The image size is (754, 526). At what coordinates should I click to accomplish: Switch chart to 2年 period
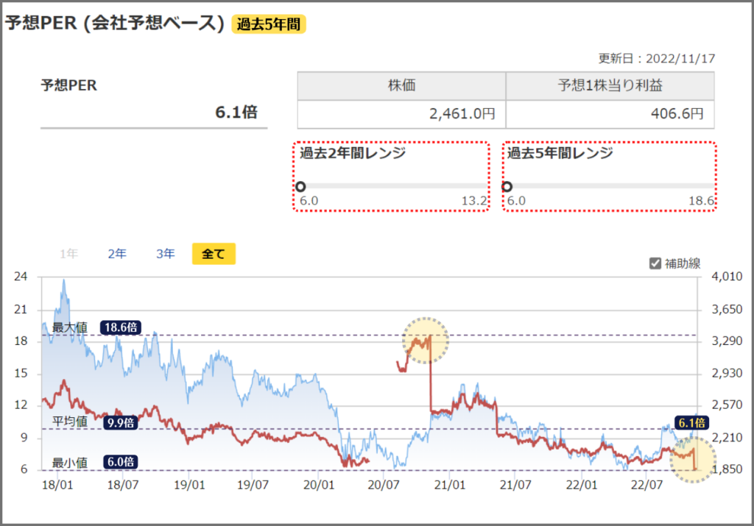[x=117, y=254]
